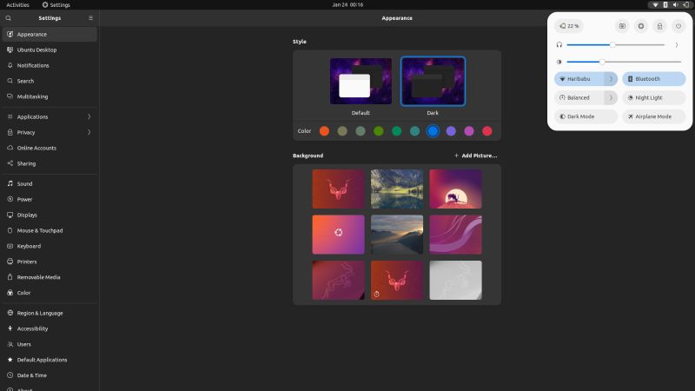Open settings gear in quick settings panel
Viewport: 695px width, 391px height.
pyautogui.click(x=641, y=26)
